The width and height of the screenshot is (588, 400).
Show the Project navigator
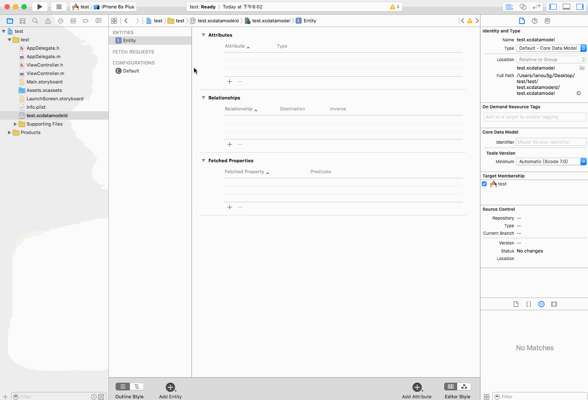(x=10, y=21)
